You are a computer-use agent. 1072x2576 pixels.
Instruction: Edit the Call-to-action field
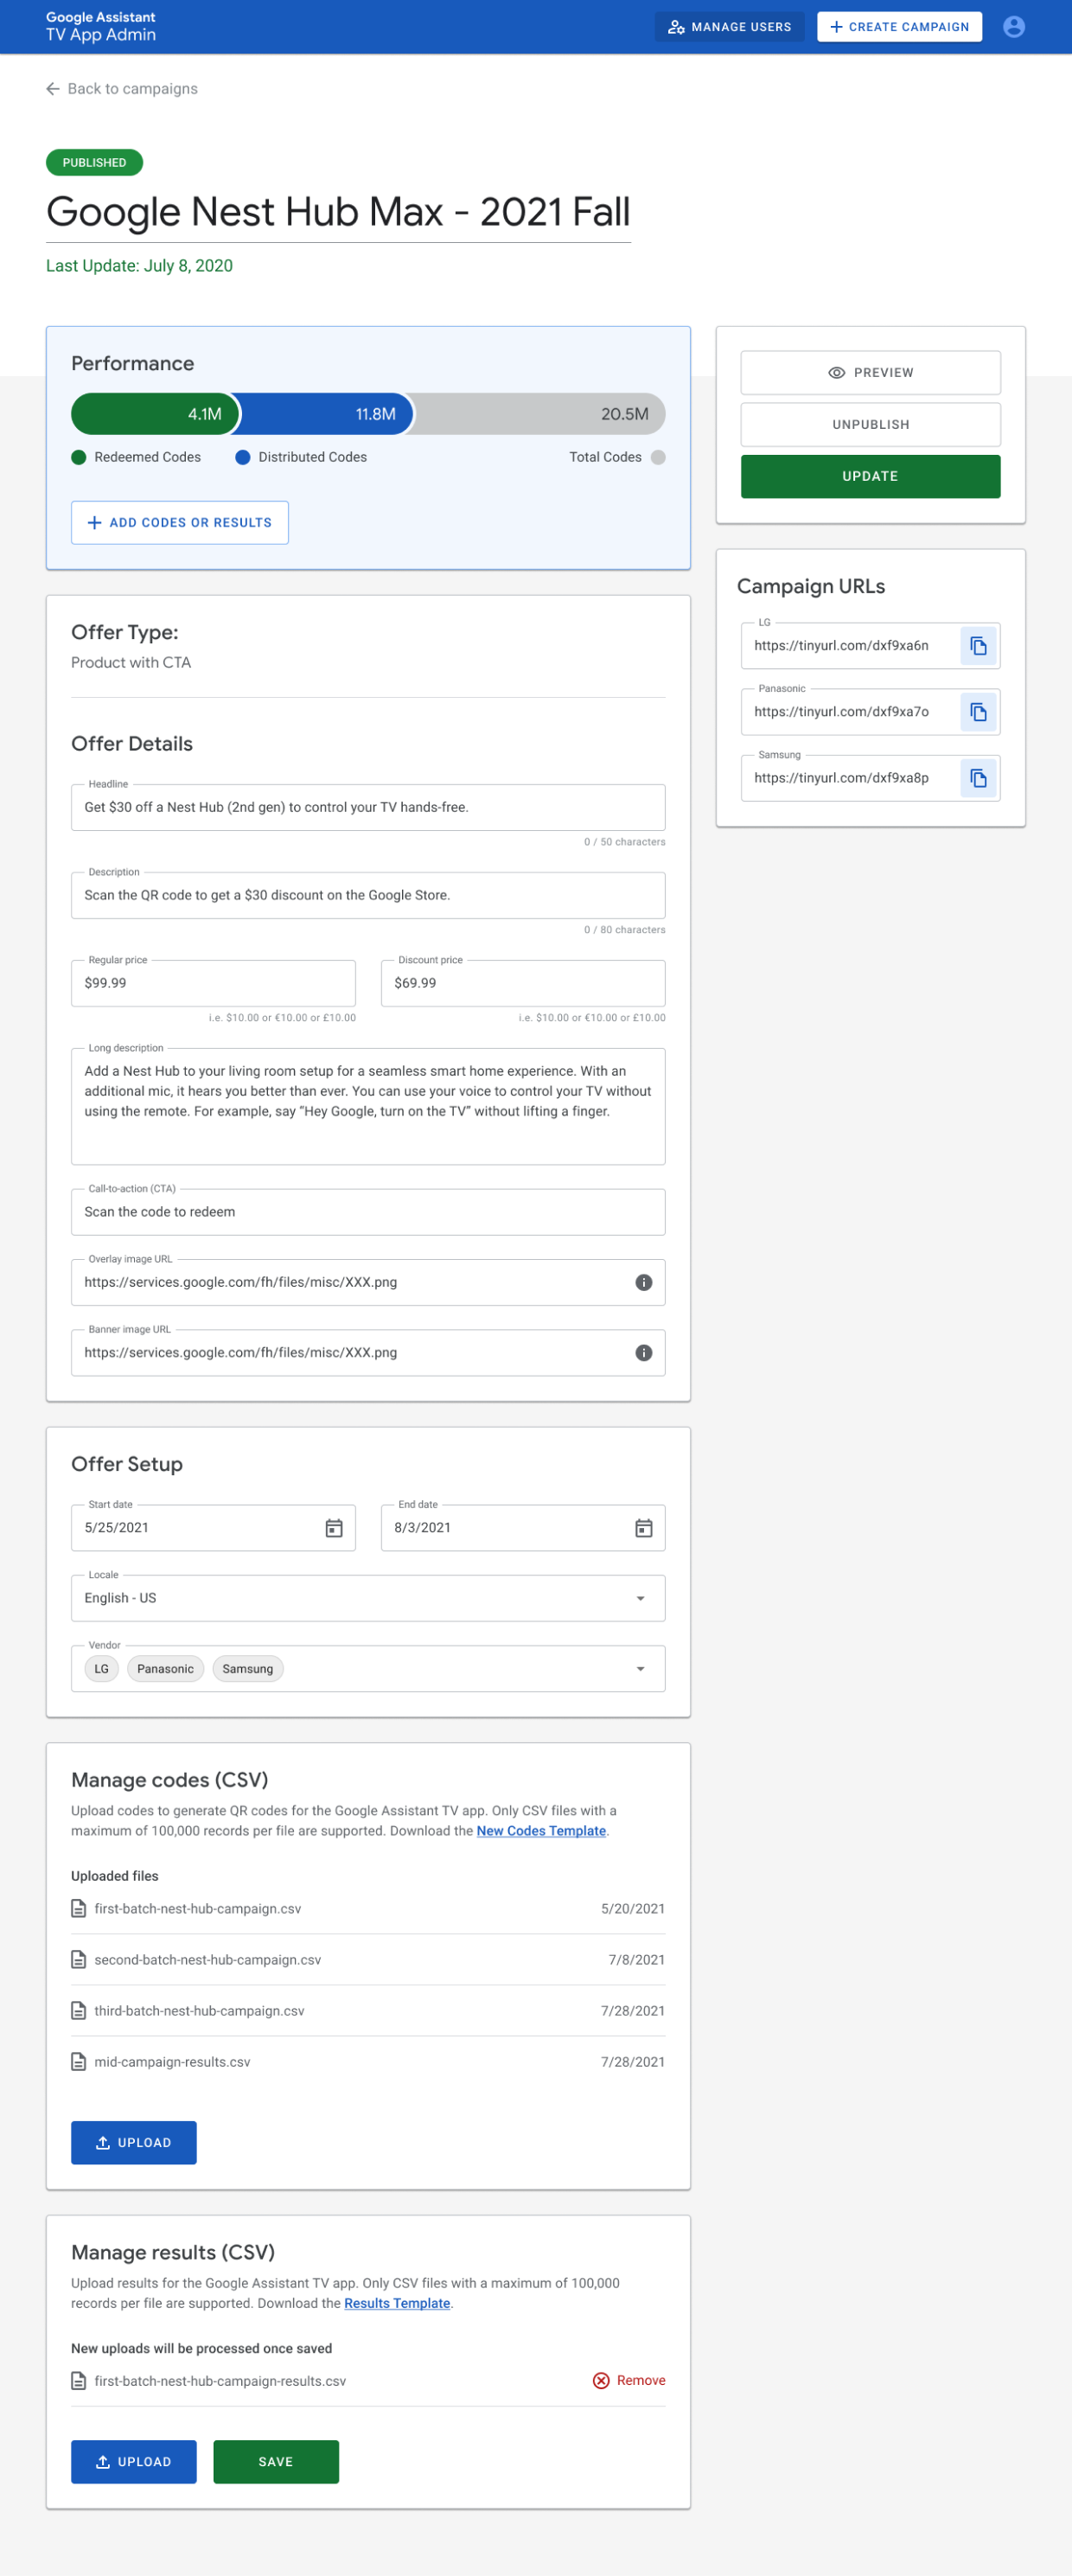(x=368, y=1213)
